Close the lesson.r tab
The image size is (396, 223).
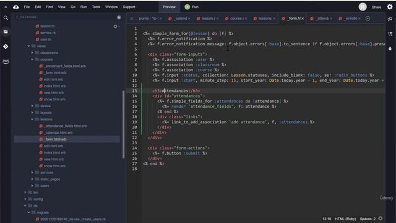pos(217,19)
